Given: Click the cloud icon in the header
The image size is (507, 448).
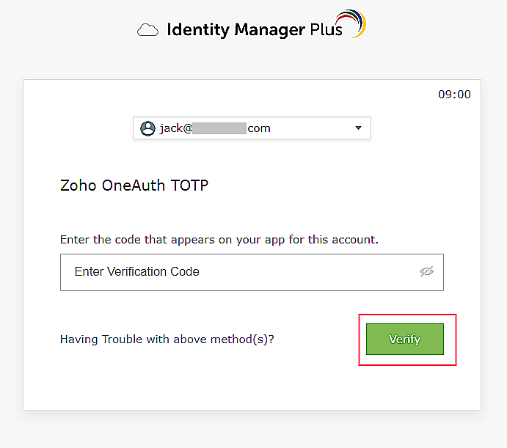Looking at the screenshot, I should click(x=148, y=31).
